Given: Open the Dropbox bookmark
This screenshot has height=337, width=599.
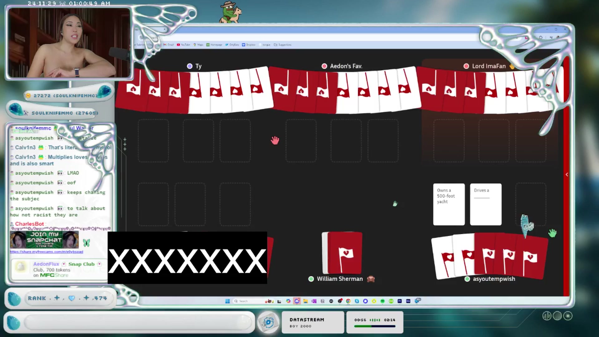Looking at the screenshot, I should point(249,45).
